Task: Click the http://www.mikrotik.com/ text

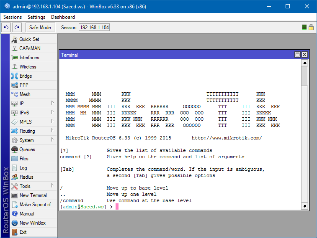Action: 227,138
